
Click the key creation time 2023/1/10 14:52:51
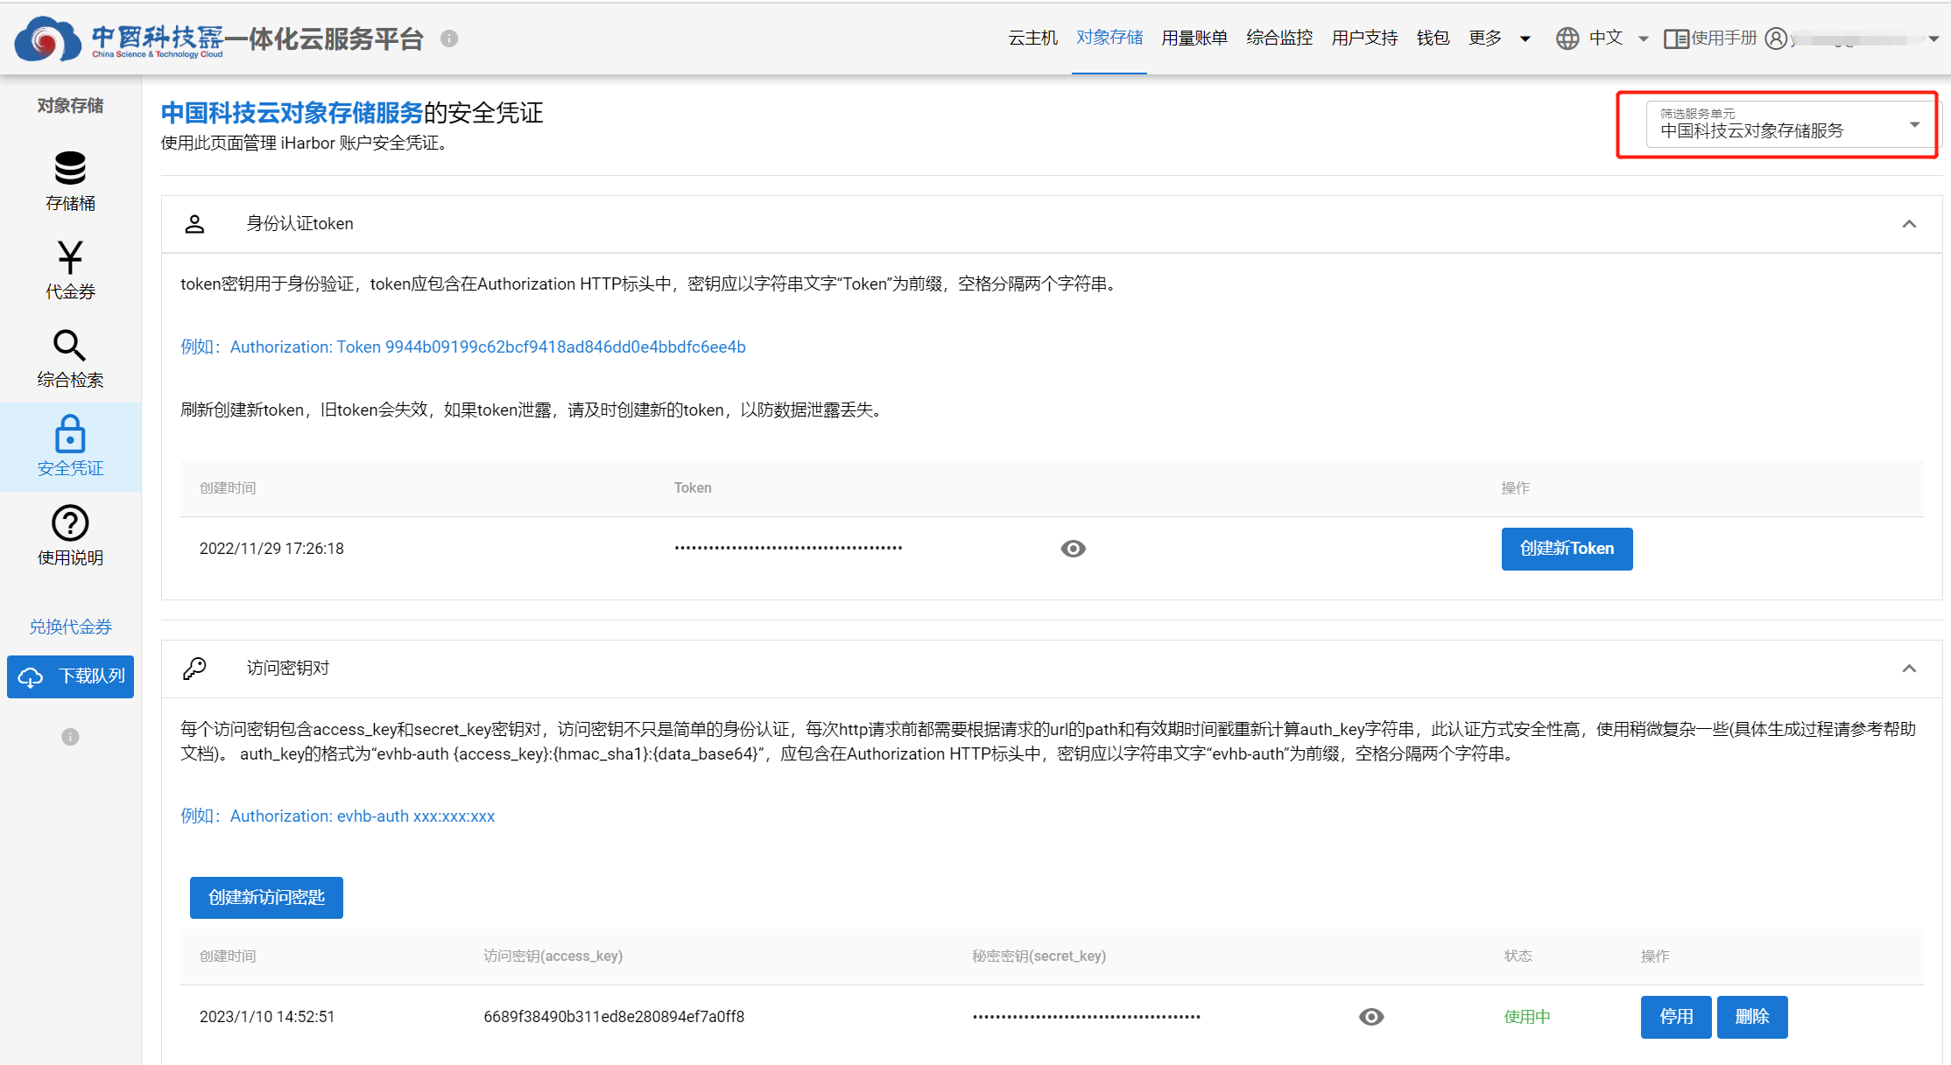[x=267, y=1017]
